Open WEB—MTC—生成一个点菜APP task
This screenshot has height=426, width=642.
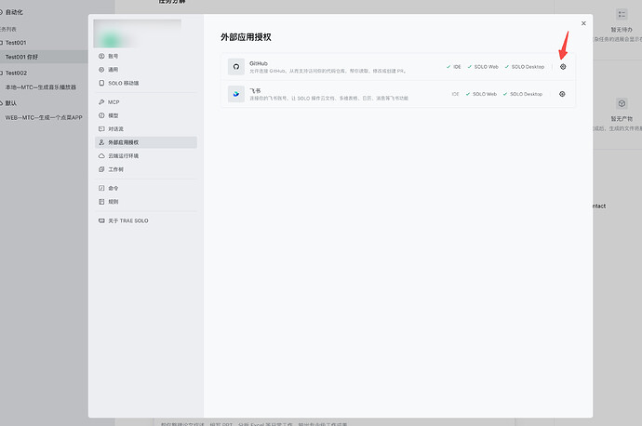44,117
